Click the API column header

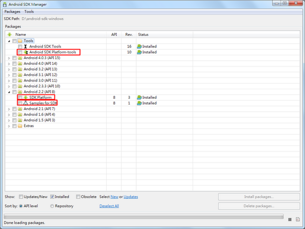pyautogui.click(x=114, y=34)
